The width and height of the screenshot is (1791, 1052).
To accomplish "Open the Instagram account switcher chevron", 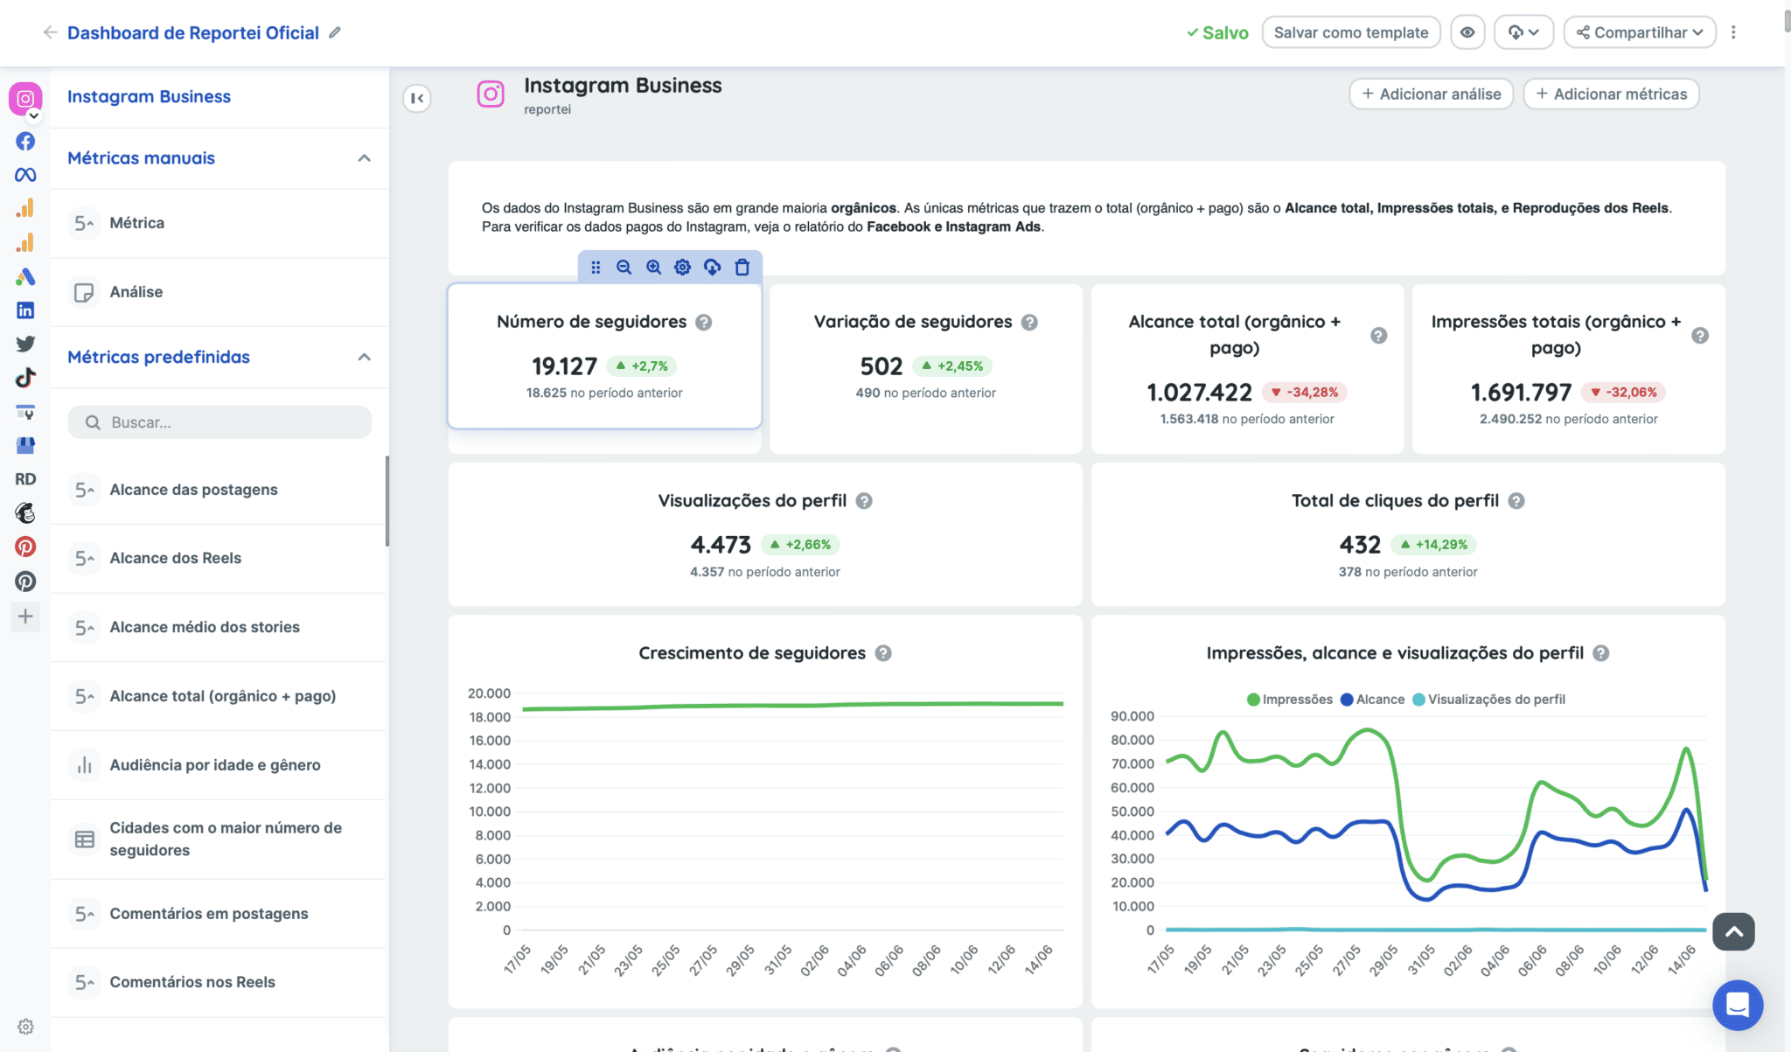I will (x=33, y=115).
